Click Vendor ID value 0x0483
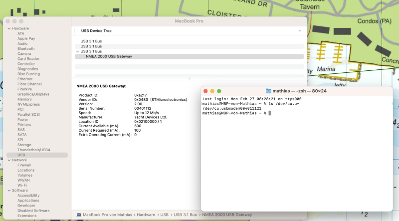This screenshot has width=399, height=221. 141,100
